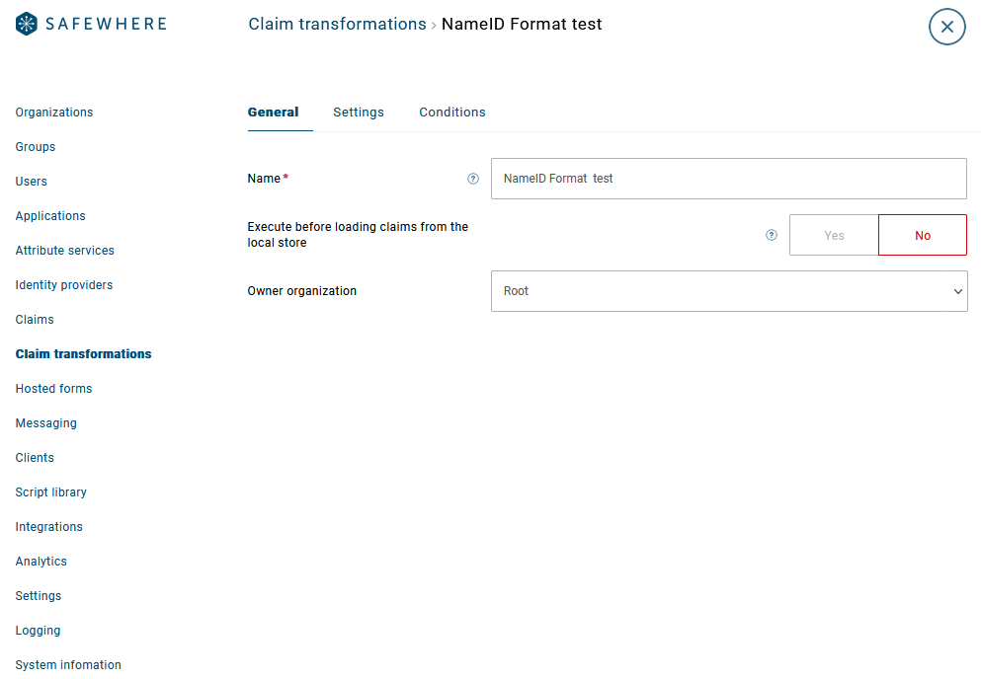Set Execute before loading claims to Yes
This screenshot has width=981, height=679.
pos(834,235)
